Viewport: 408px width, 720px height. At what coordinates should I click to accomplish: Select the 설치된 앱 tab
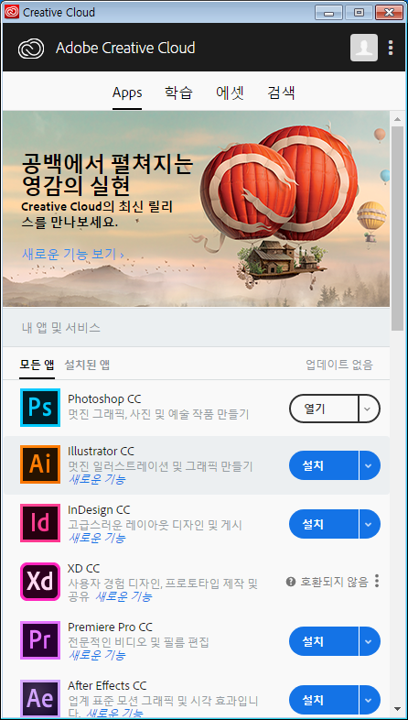coord(87,365)
